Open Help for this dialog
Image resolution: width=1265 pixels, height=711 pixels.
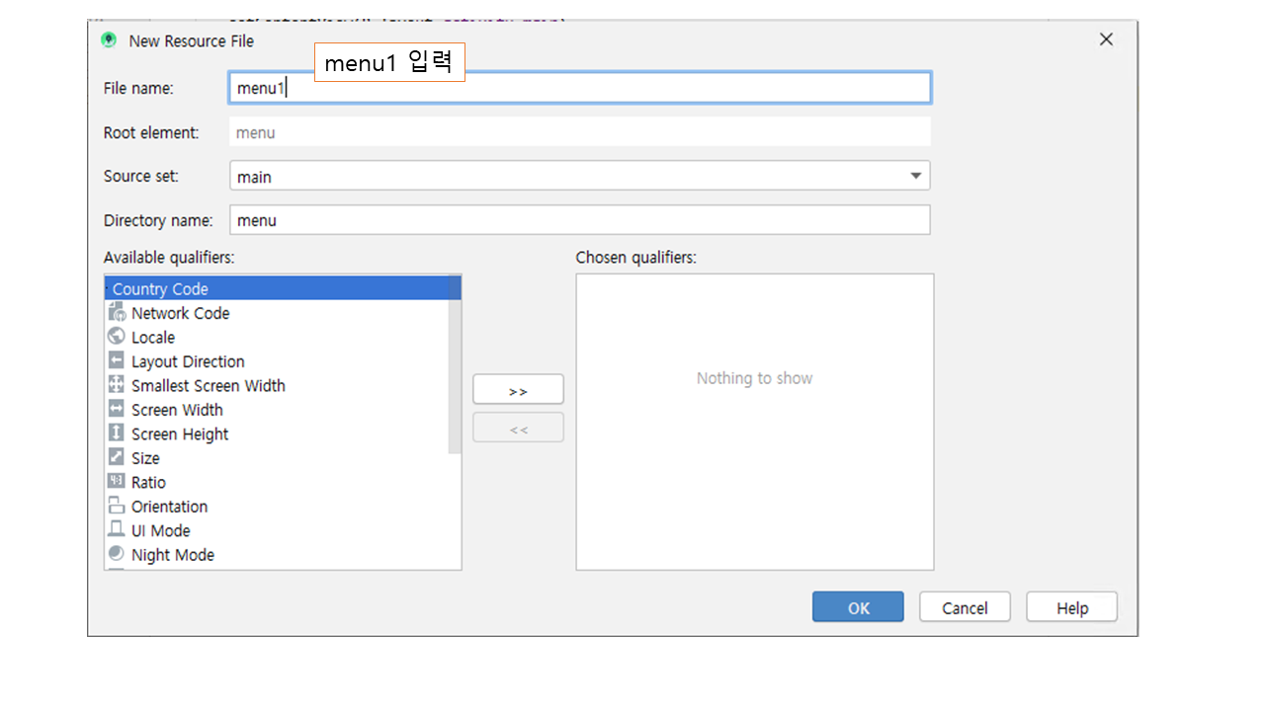[x=1071, y=608]
